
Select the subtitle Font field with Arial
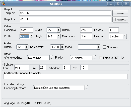22,68
